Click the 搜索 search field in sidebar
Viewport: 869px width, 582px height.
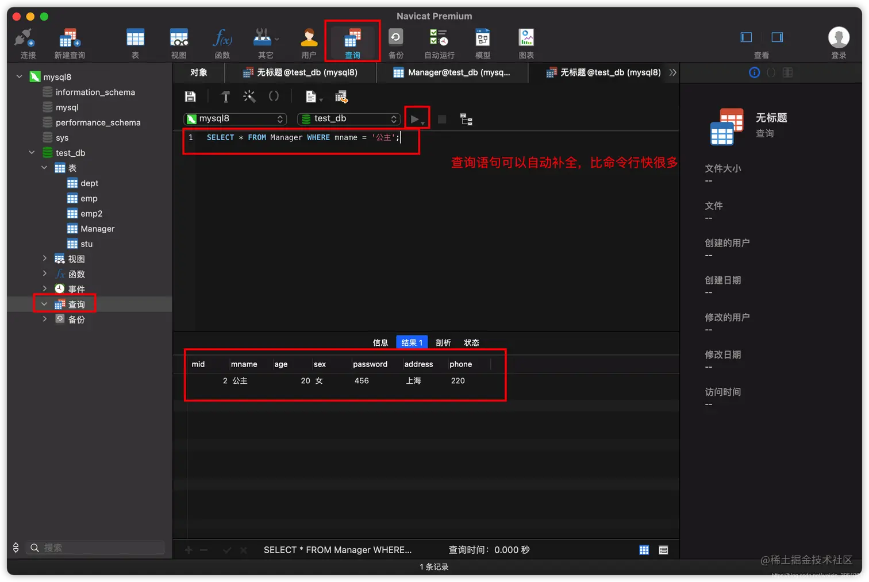(x=97, y=548)
